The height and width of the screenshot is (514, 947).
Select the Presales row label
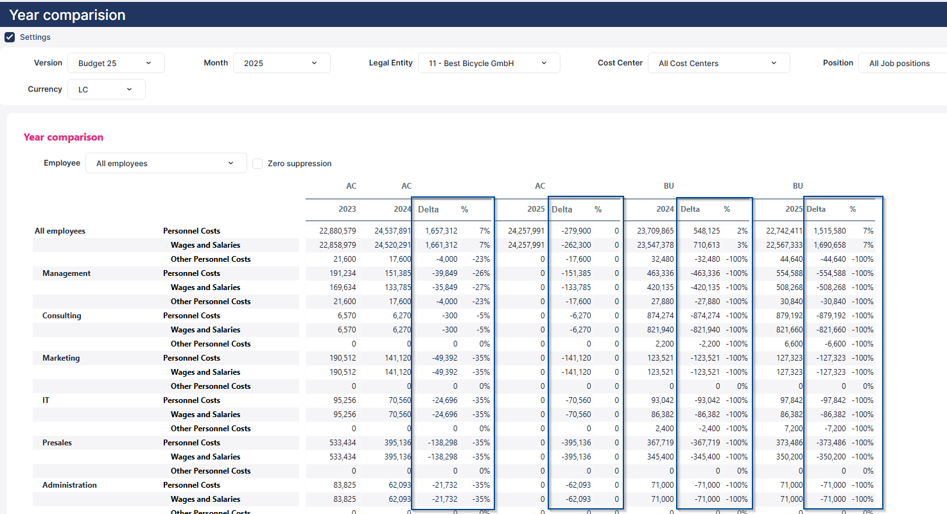[x=57, y=443]
